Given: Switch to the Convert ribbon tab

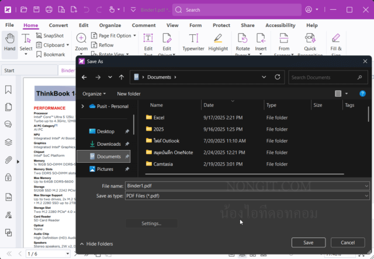Looking at the screenshot, I should (x=58, y=25).
